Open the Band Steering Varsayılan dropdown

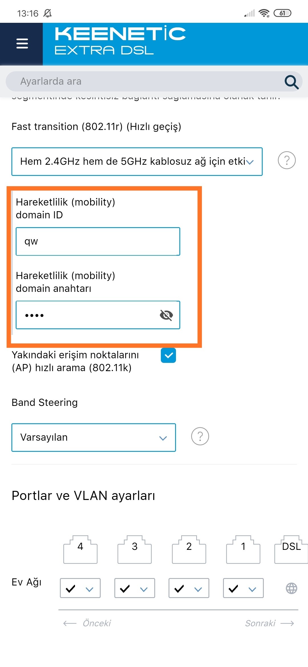(x=94, y=438)
